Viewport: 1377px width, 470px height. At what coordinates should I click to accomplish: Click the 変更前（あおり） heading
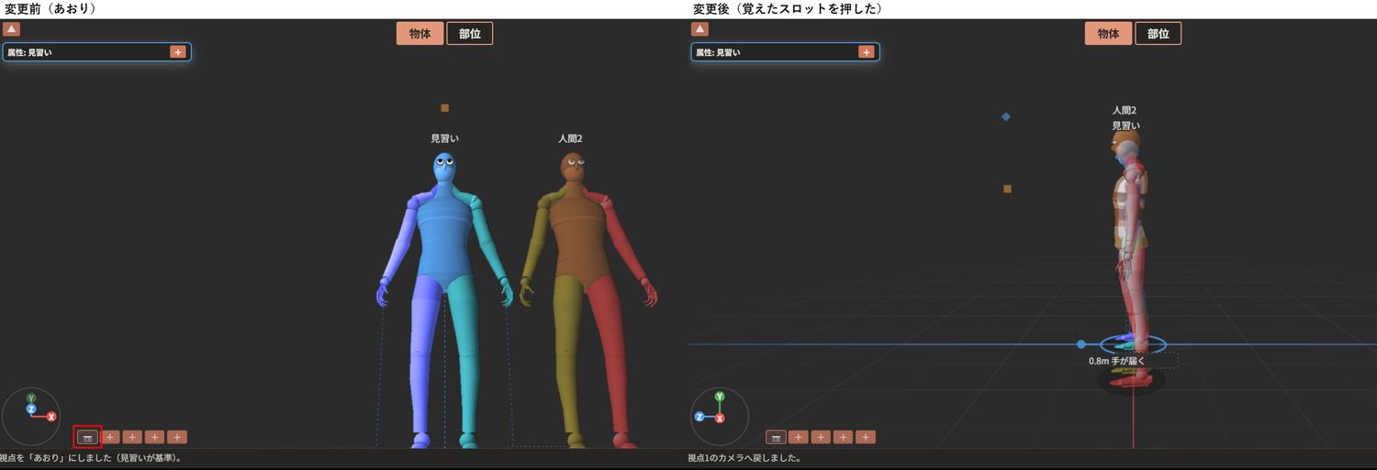click(50, 8)
